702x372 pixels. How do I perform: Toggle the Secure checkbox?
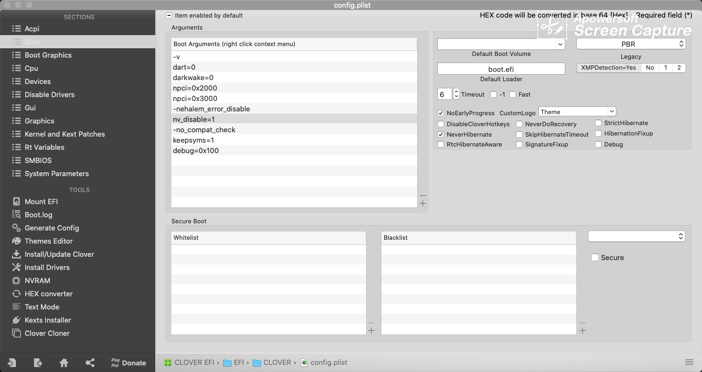595,257
